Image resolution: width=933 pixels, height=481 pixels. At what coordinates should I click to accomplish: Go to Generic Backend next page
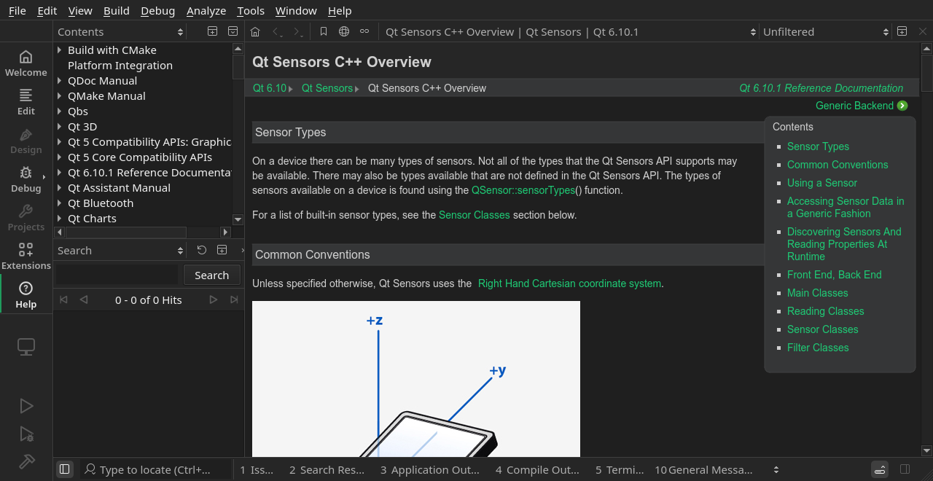(862, 106)
